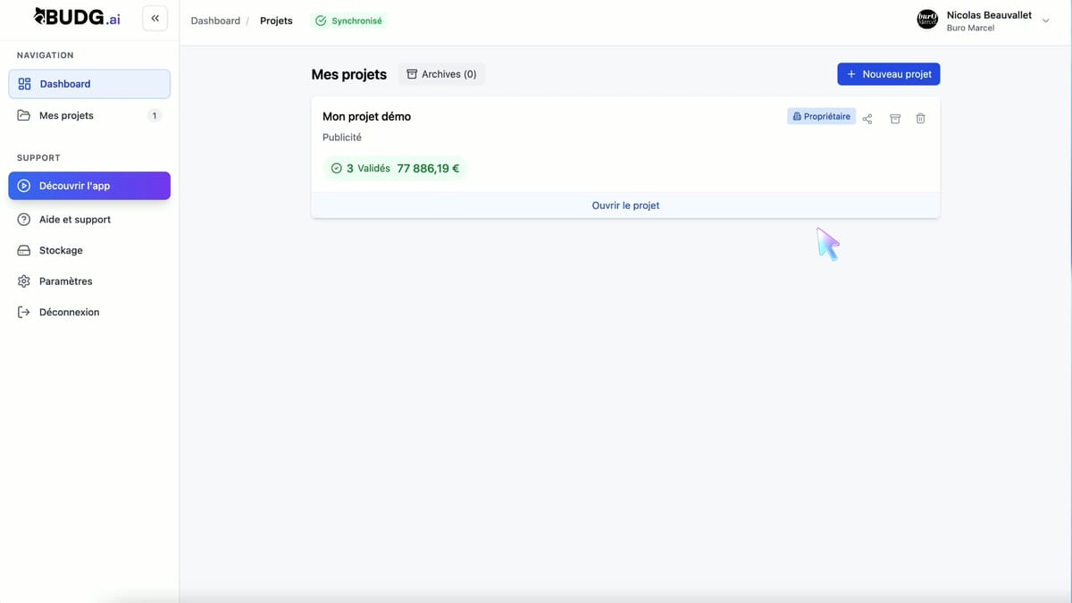This screenshot has height=603, width=1072.
Task: Open Paramètres settings
Action: point(65,281)
